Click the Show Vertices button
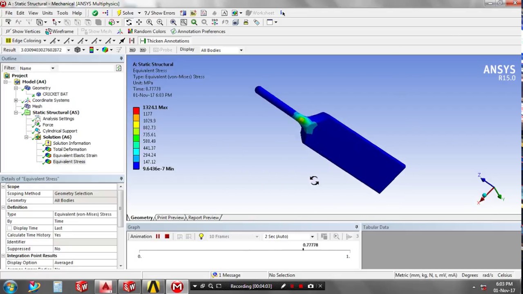Viewport: 523px width, 294px height. pos(23,31)
